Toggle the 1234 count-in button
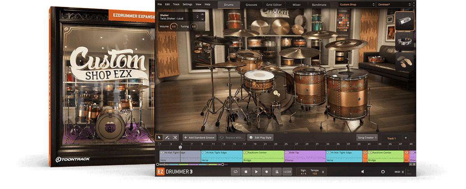This screenshot has width=466, height=189. [287, 172]
